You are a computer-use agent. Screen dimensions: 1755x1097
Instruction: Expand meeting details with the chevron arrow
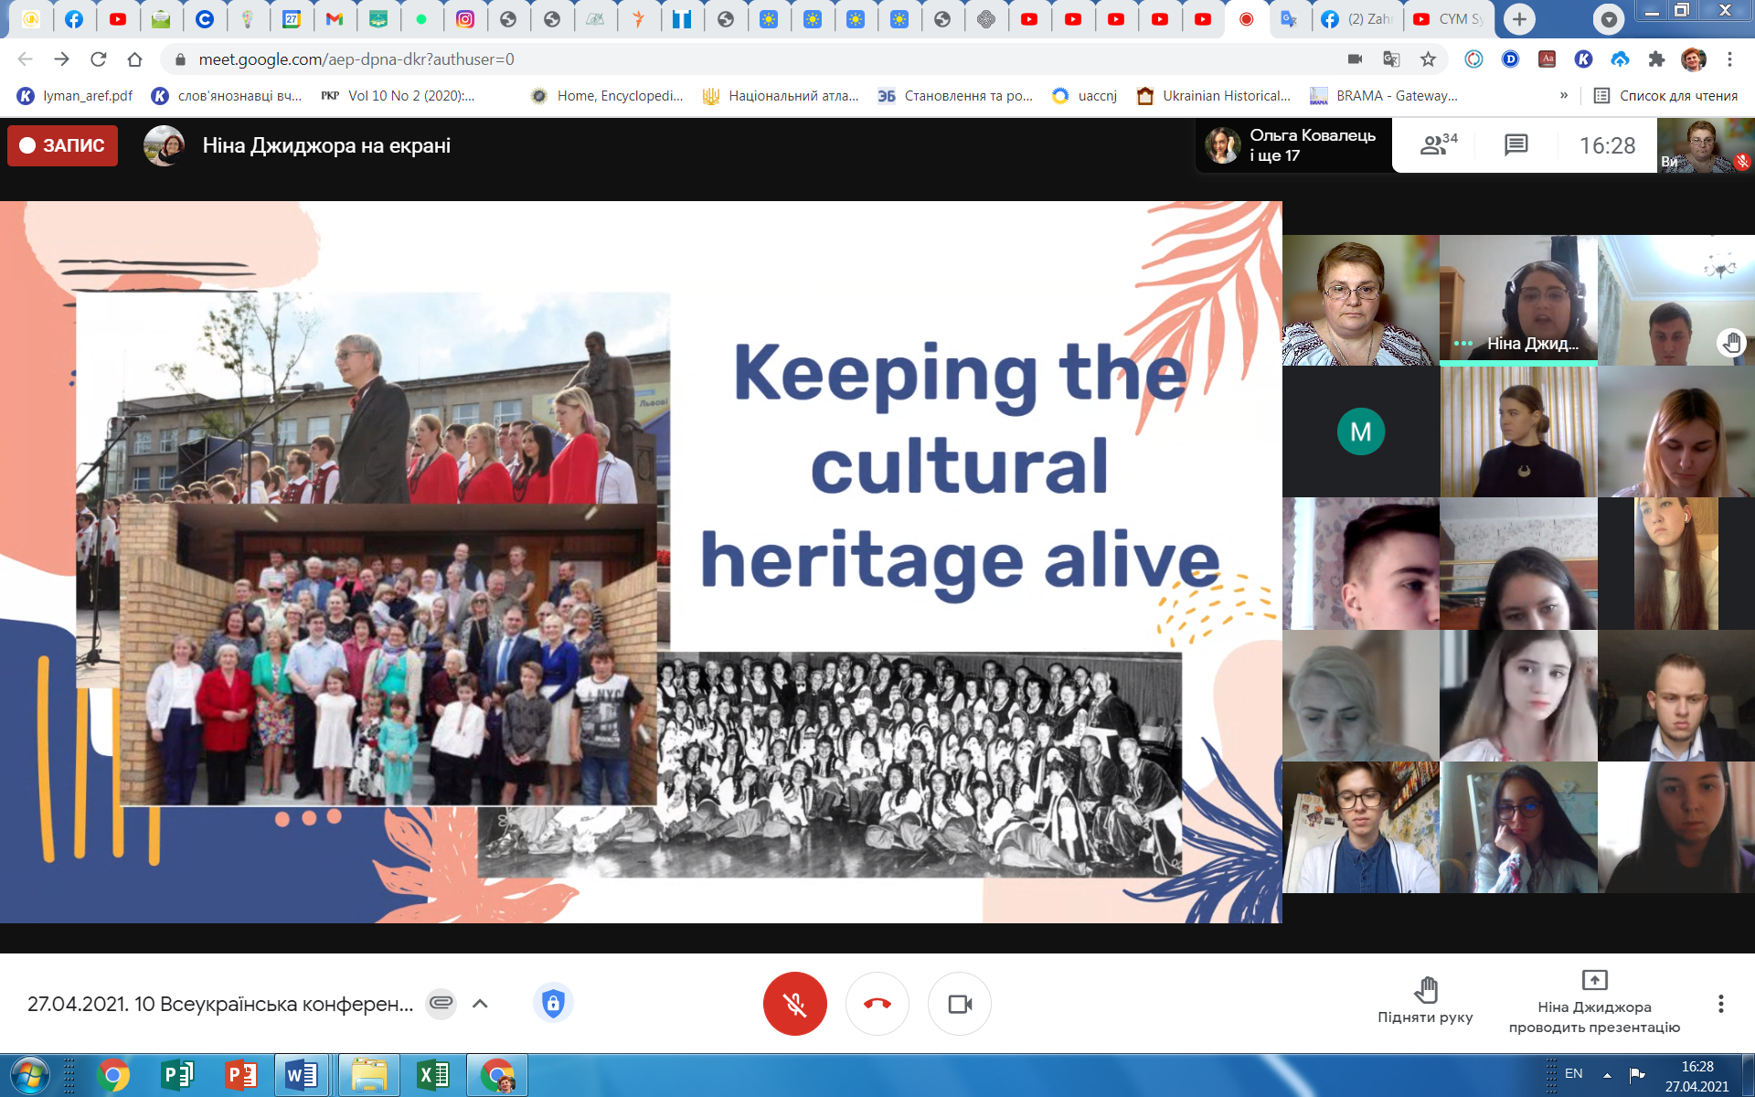[x=480, y=1004]
